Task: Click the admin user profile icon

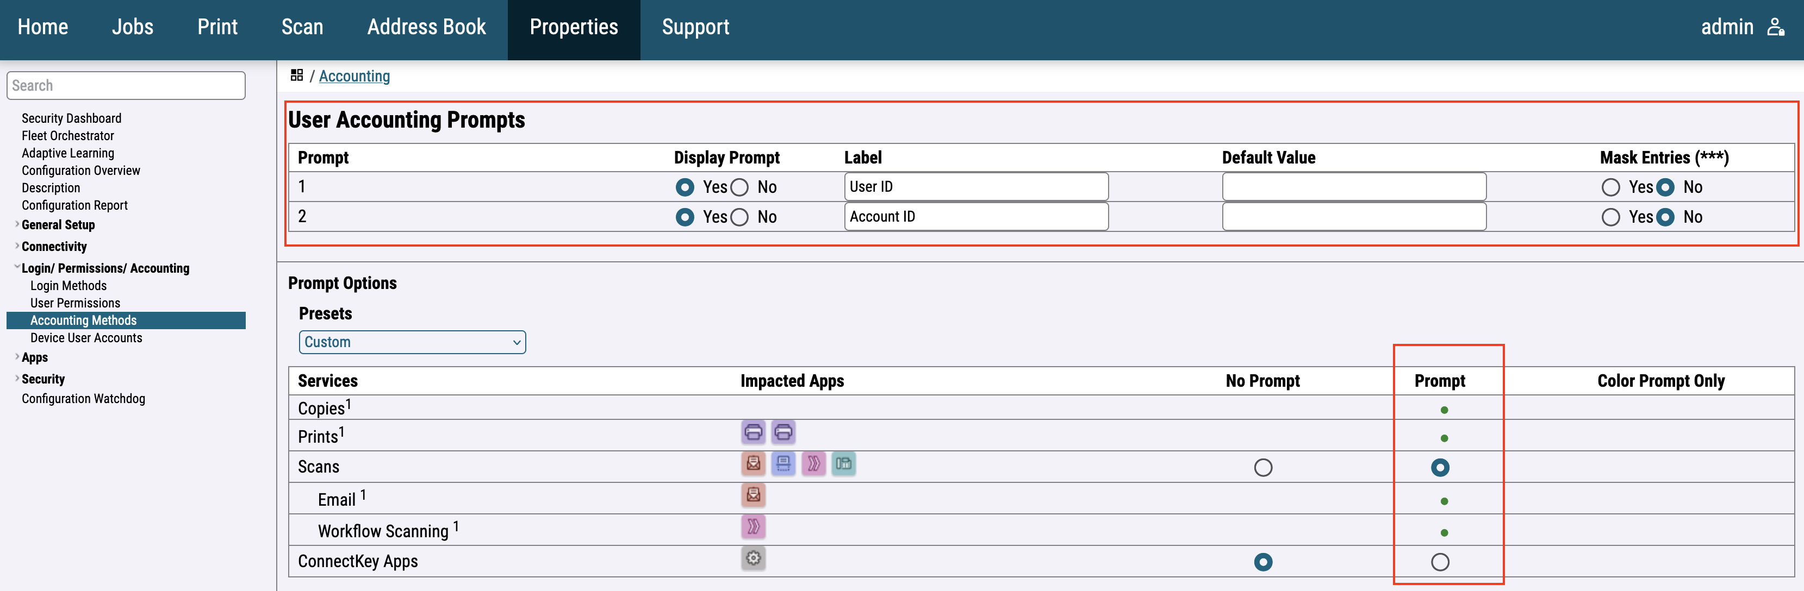Action: tap(1775, 27)
